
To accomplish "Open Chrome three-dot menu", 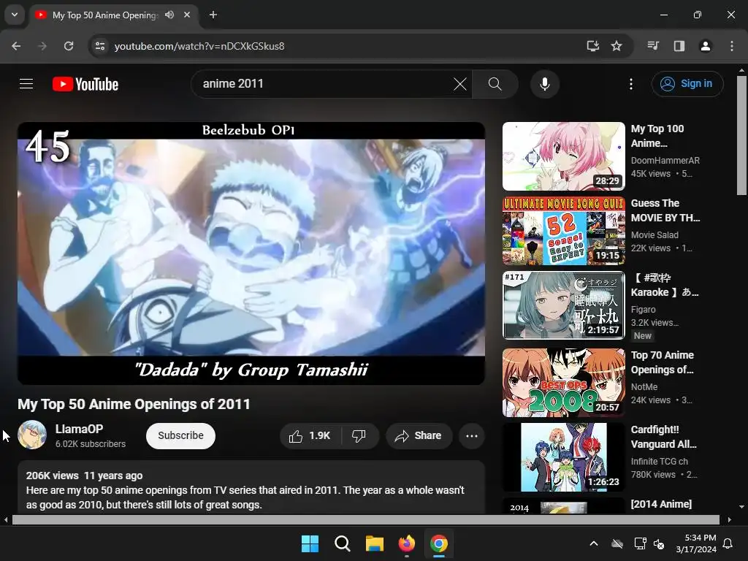I will (731, 46).
